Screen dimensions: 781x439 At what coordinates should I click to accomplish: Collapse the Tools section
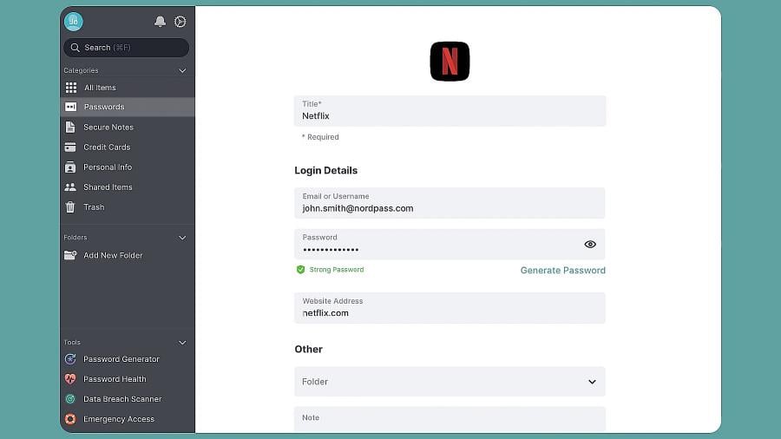tap(182, 343)
